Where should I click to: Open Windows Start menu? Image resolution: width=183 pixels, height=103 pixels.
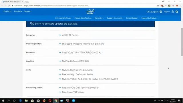(3, 100)
